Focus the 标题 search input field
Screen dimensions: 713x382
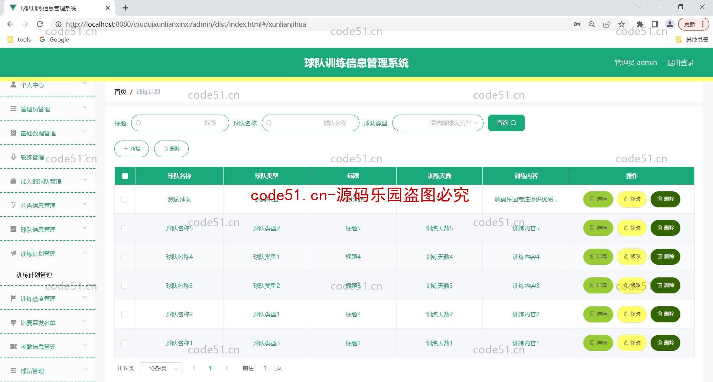180,123
